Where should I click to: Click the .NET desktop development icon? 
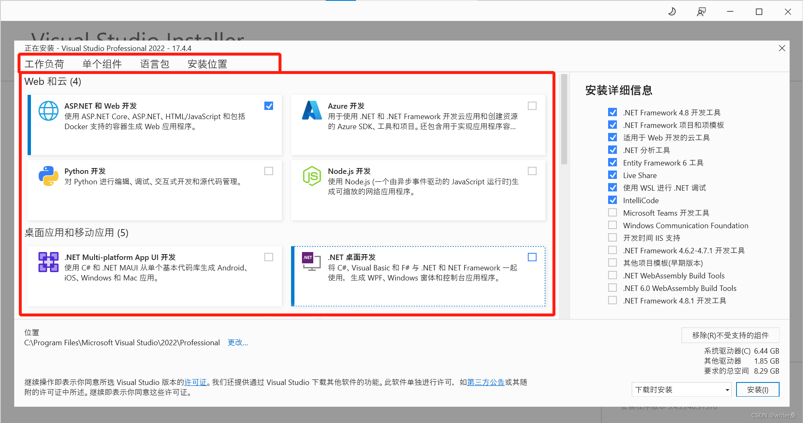coord(312,262)
